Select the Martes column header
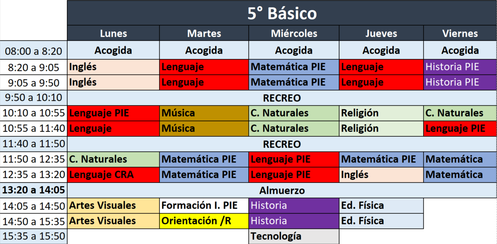This screenshot has width=497, height=244. 204,33
